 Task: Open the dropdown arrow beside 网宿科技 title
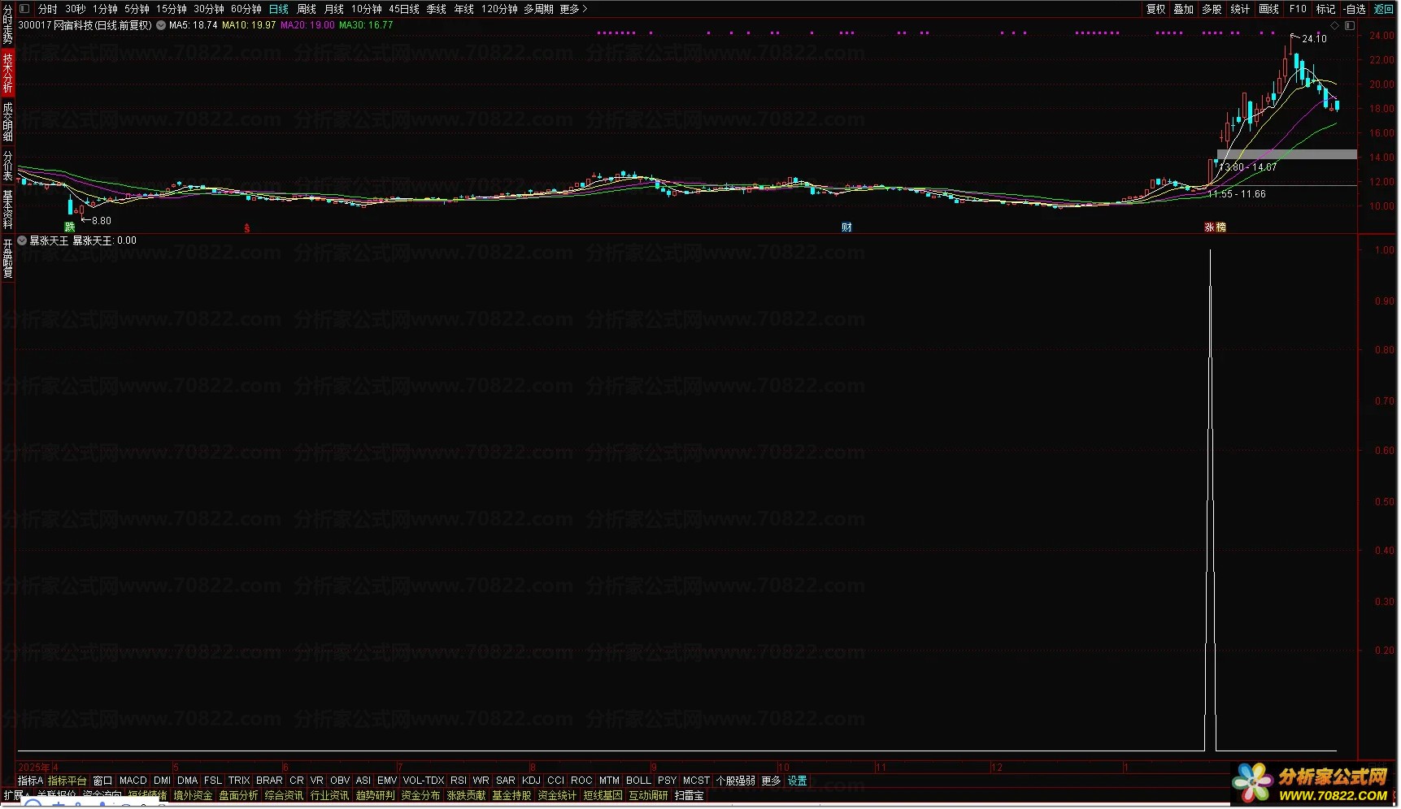161,25
